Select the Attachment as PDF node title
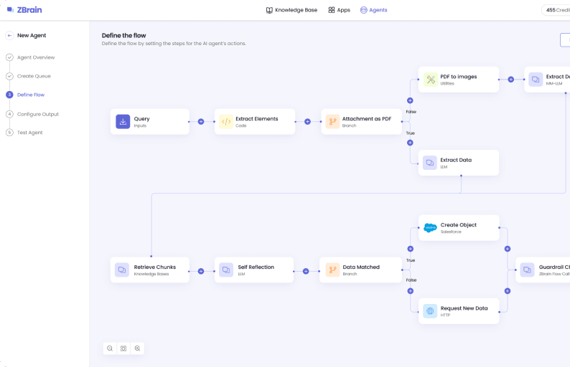570x367 pixels. click(x=367, y=119)
